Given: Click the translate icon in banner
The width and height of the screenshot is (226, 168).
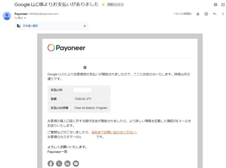Looking at the screenshot, I should coord(19,26).
